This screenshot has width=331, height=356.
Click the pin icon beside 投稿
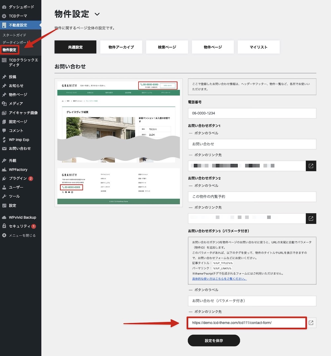[4, 77]
